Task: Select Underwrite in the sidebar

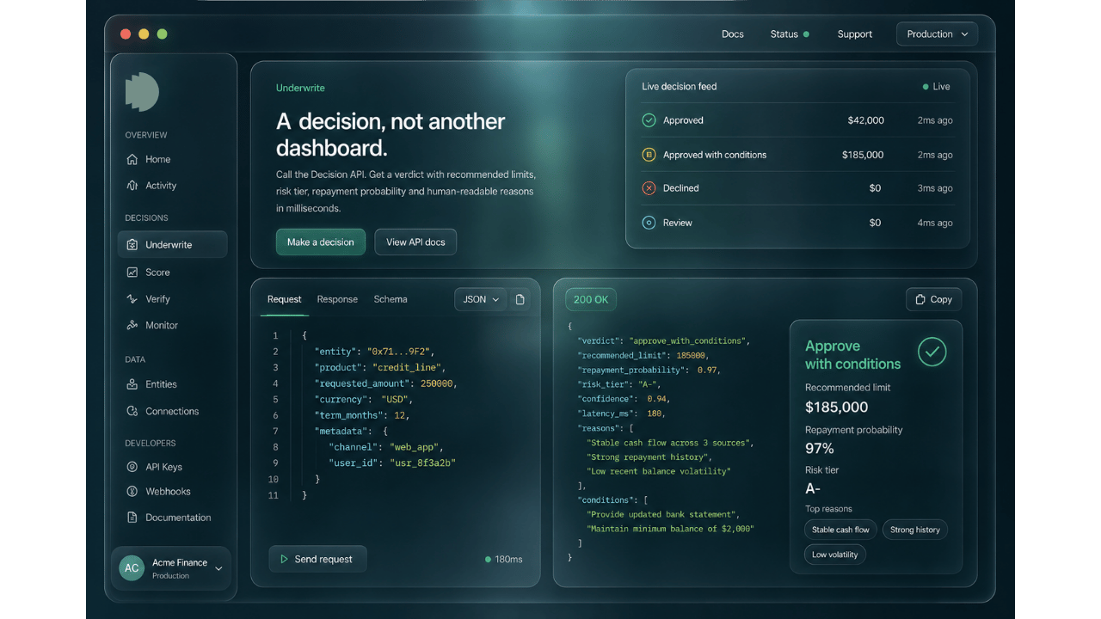Action: pyautogui.click(x=172, y=245)
